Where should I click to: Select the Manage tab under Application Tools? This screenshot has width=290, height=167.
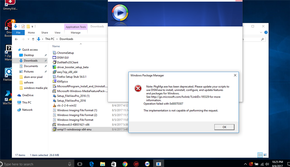(x=76, y=33)
